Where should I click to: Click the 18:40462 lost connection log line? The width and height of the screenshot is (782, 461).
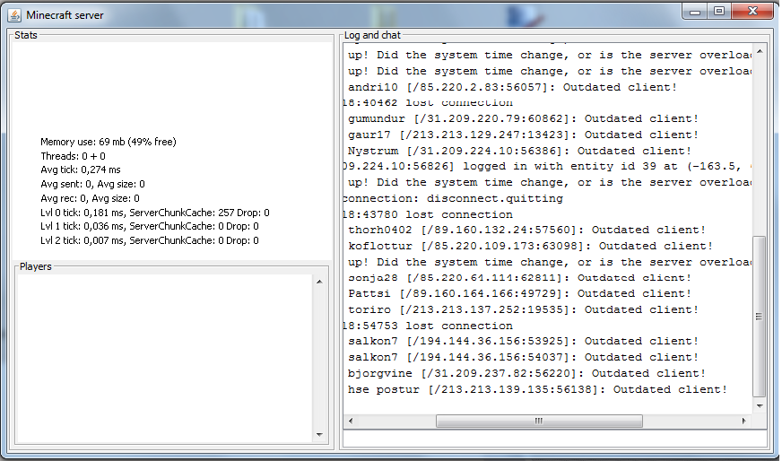click(429, 103)
